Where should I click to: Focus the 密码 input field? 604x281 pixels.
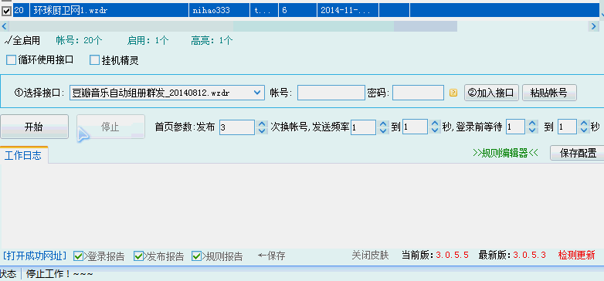pyautogui.click(x=419, y=93)
